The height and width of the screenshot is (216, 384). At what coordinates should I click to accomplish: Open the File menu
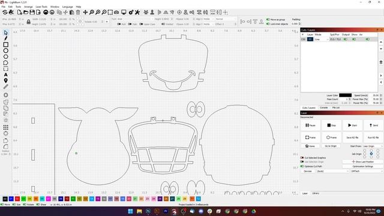3,7
